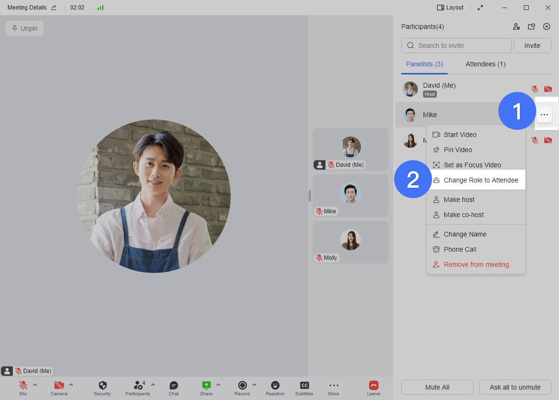Open participant settings icon in panel header

click(516, 27)
